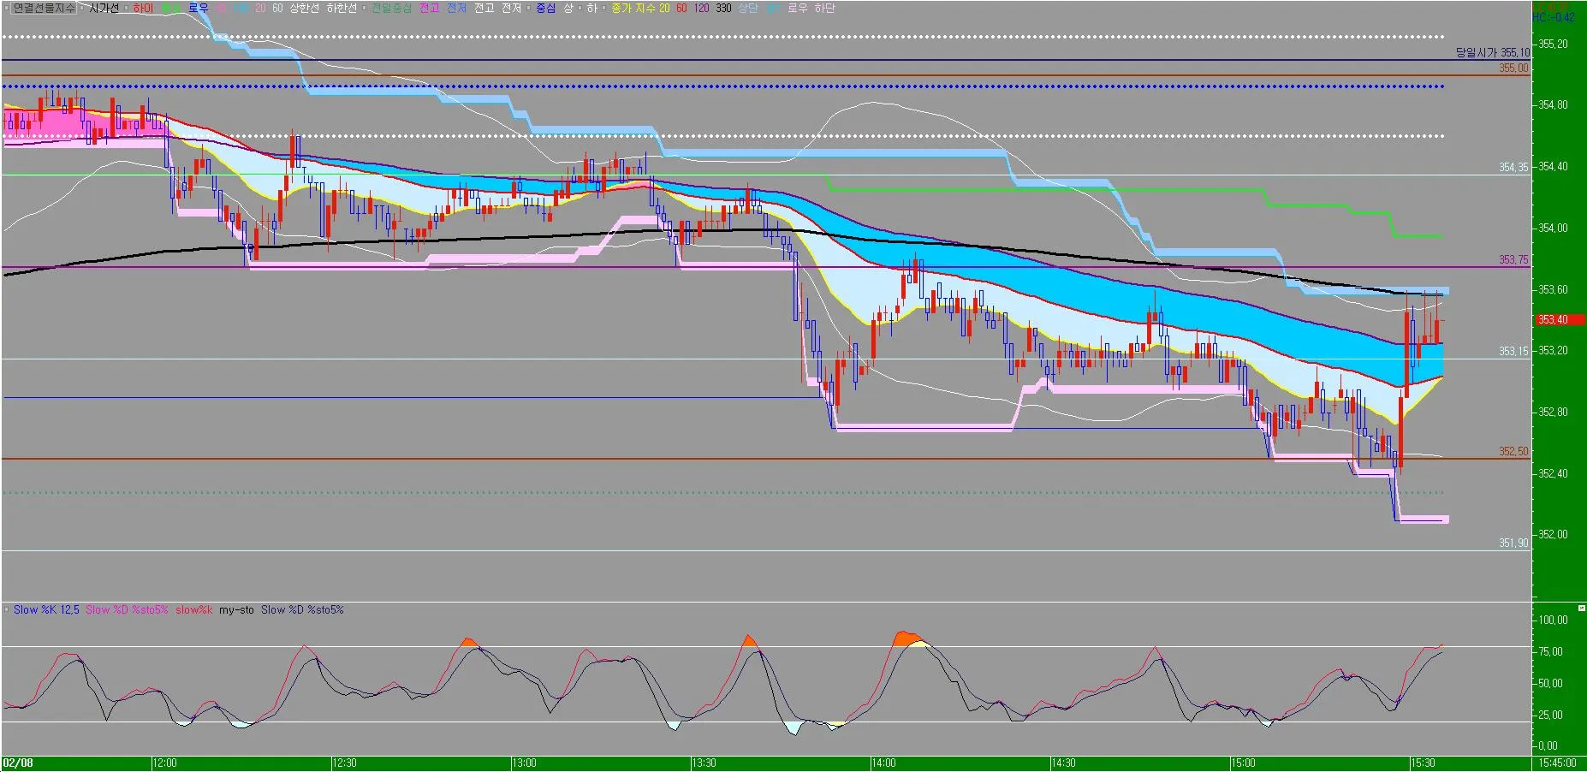The height and width of the screenshot is (772, 1587).
Task: Click the 15:00 time axis label
Action: click(x=1243, y=763)
